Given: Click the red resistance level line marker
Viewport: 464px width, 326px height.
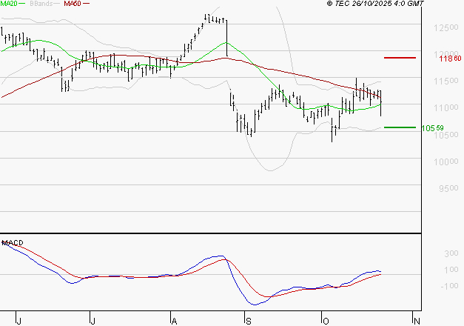Looking at the screenshot, I should [x=400, y=58].
